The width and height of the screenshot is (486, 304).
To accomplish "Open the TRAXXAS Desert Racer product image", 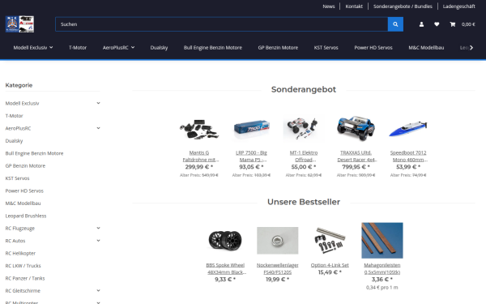I will tap(356, 128).
